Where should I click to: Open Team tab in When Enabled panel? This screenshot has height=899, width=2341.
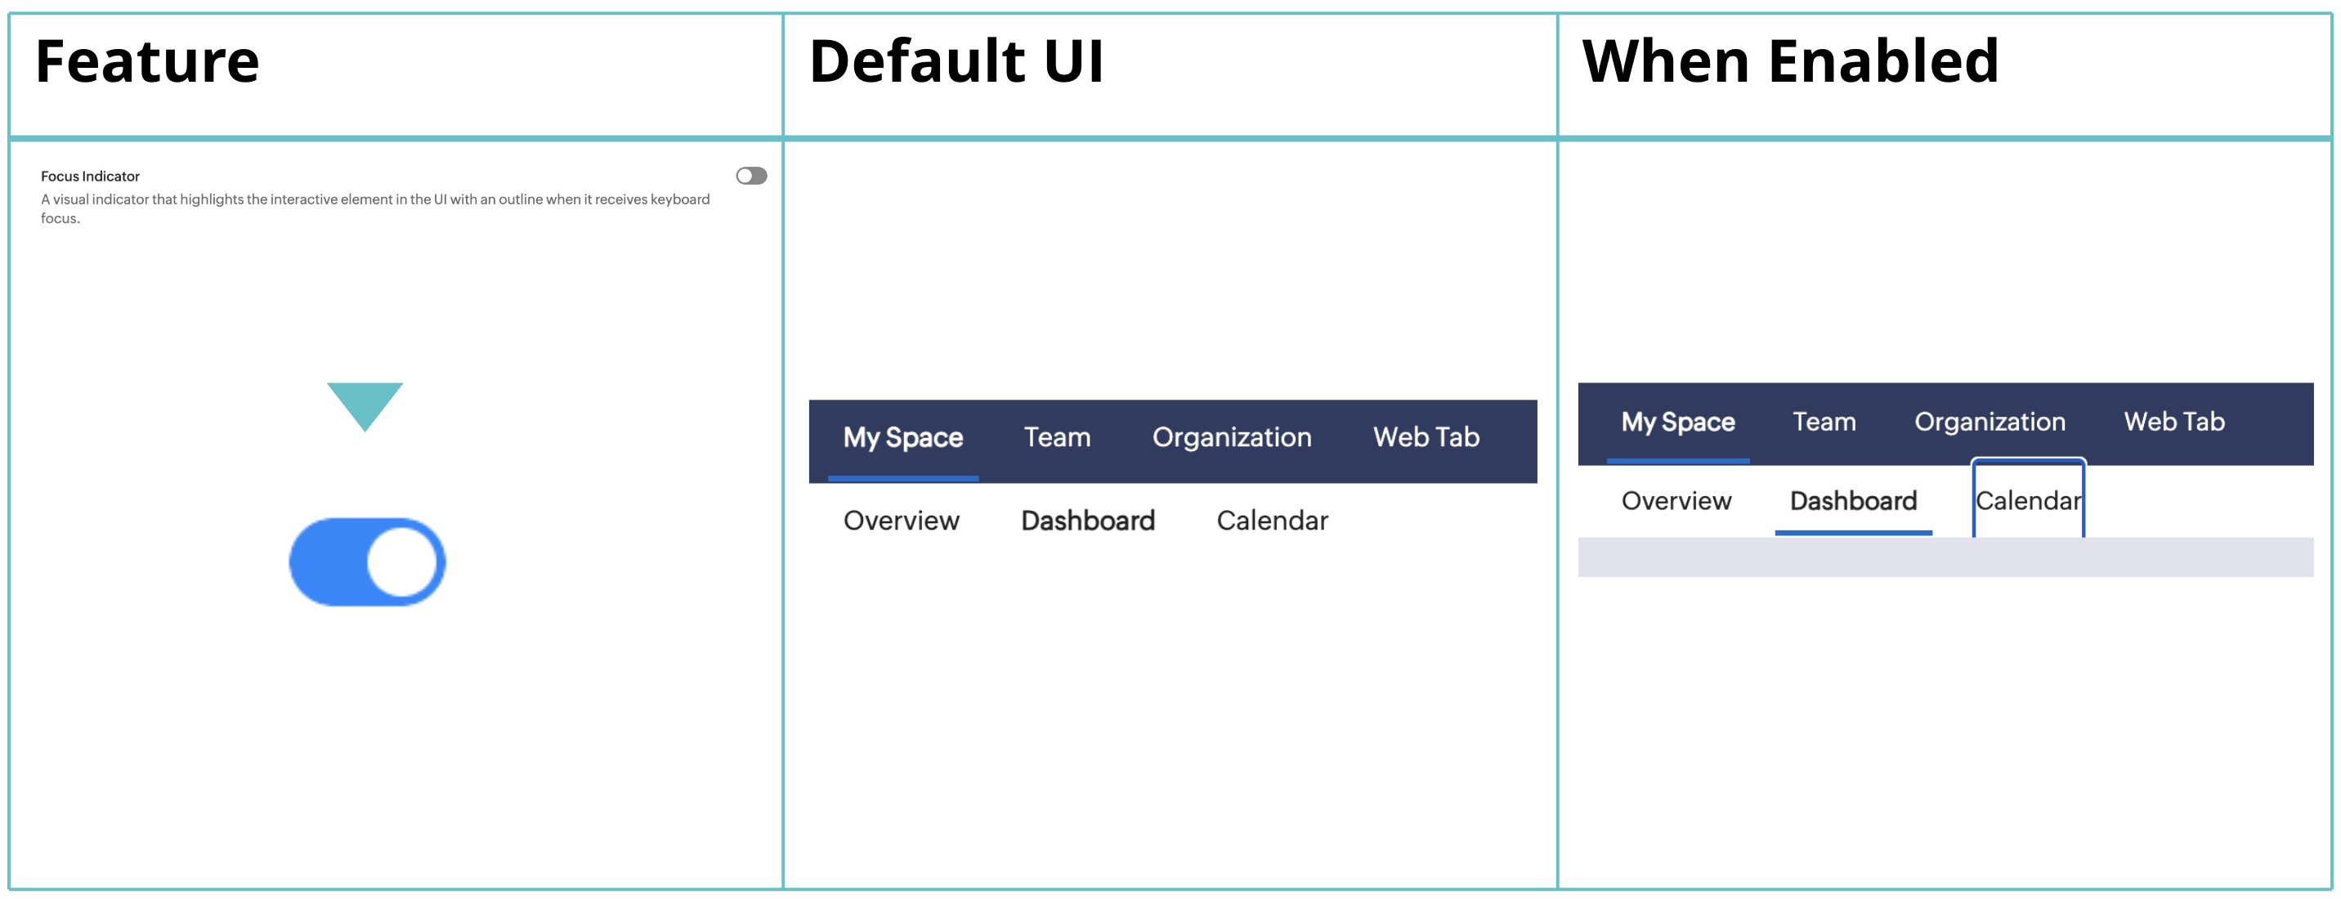coord(1824,422)
